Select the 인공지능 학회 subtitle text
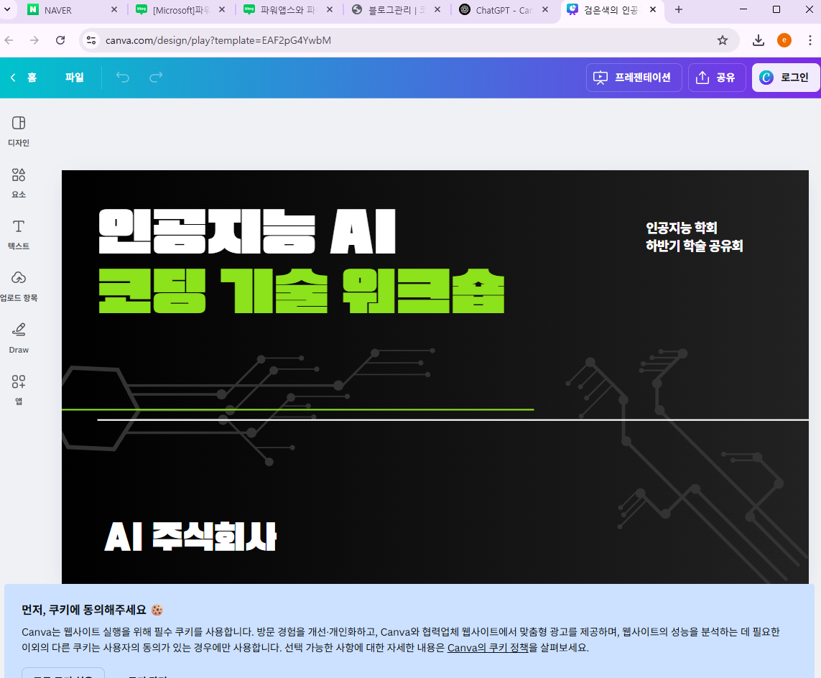The width and height of the screenshot is (821, 678). (681, 228)
